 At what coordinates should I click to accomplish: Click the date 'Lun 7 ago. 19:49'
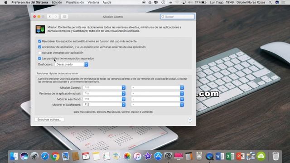pos(222,2)
